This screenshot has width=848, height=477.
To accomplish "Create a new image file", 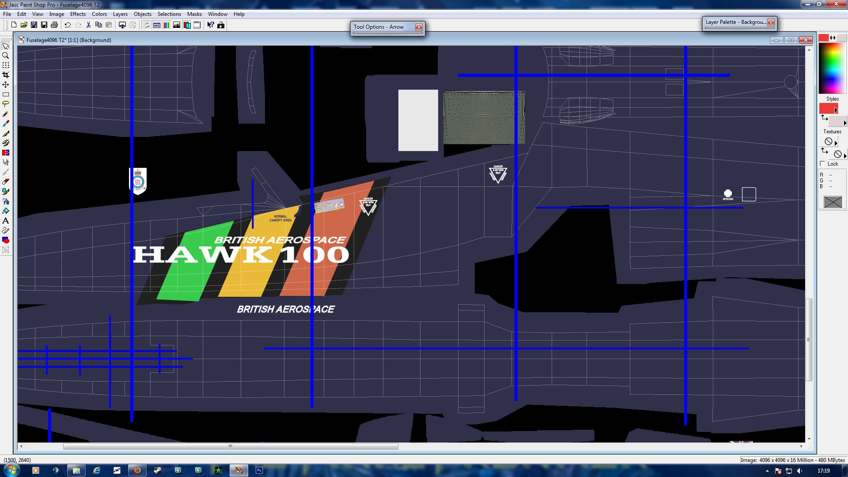I will click(x=14, y=25).
